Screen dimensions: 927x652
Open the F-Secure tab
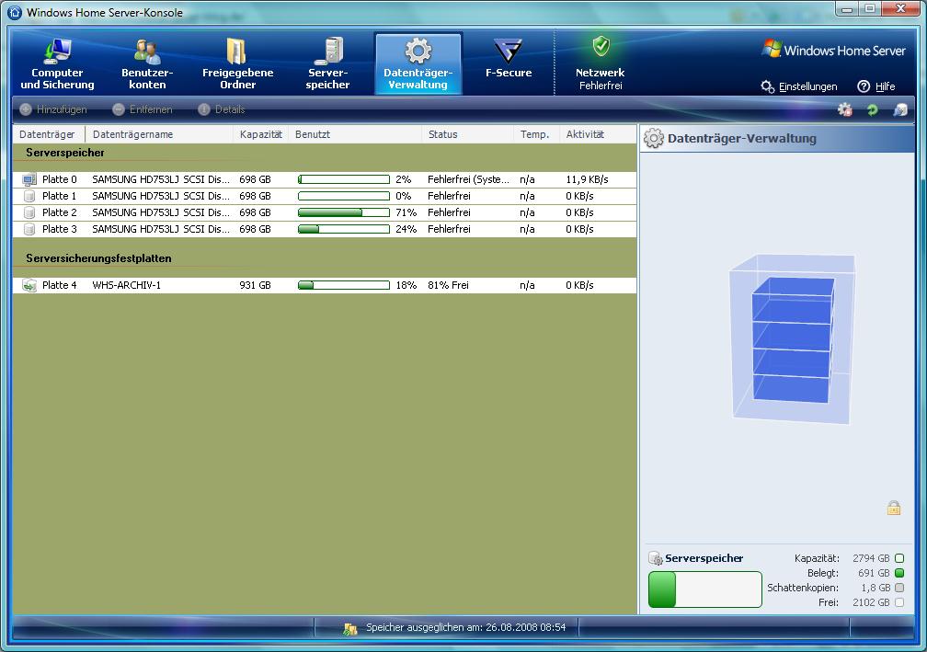[x=509, y=59]
